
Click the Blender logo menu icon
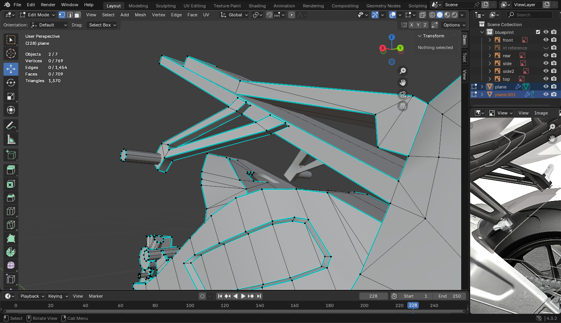pyautogui.click(x=7, y=5)
